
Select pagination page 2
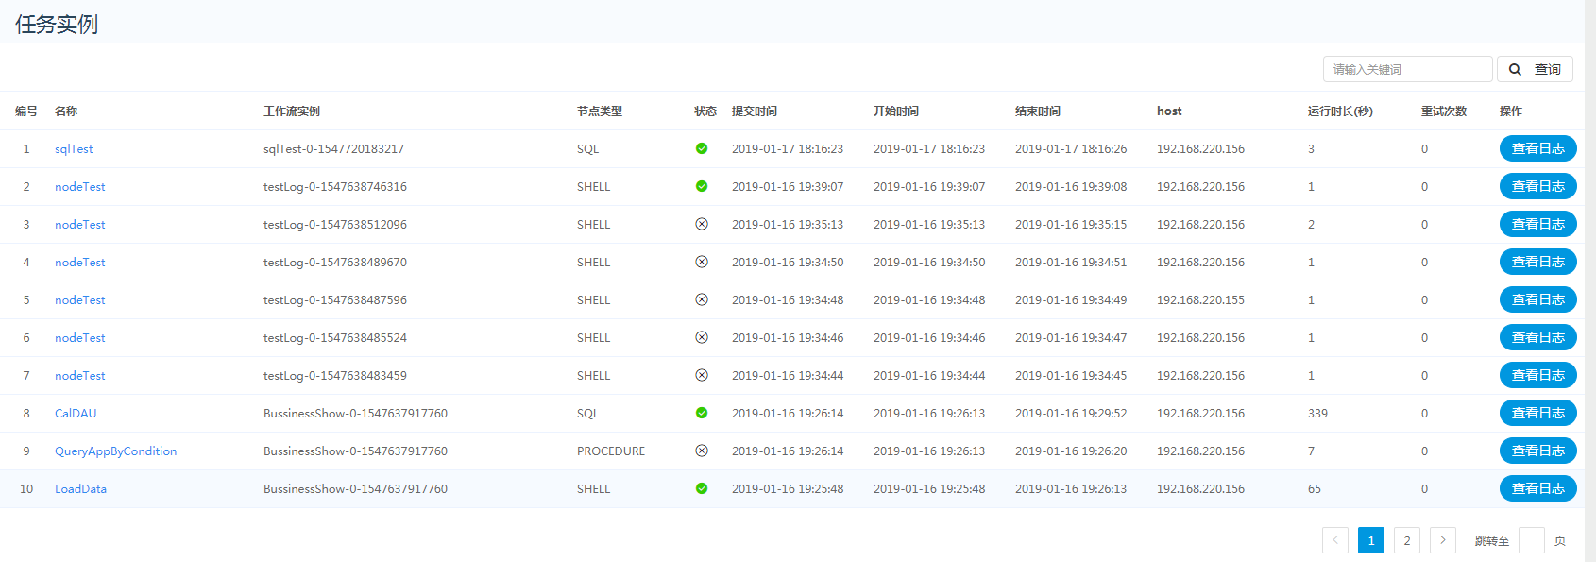[1407, 540]
